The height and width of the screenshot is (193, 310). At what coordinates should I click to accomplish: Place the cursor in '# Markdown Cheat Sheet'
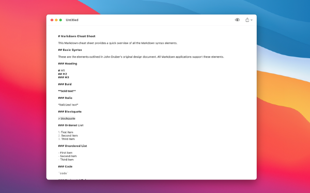[76, 36]
